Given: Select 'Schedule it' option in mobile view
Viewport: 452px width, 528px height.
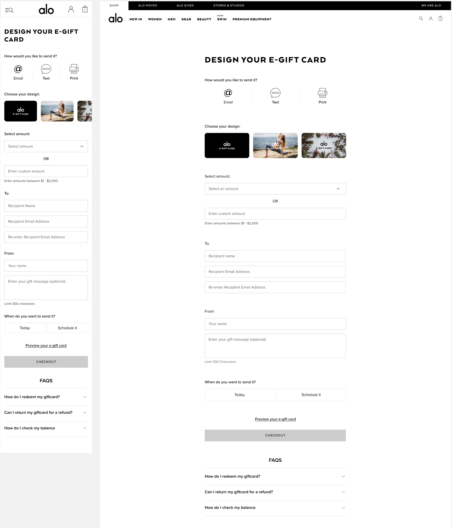Looking at the screenshot, I should [x=67, y=328].
